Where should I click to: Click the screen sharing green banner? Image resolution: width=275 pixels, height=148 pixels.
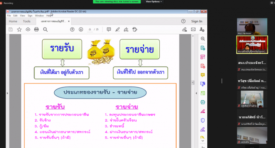coord(117,2)
